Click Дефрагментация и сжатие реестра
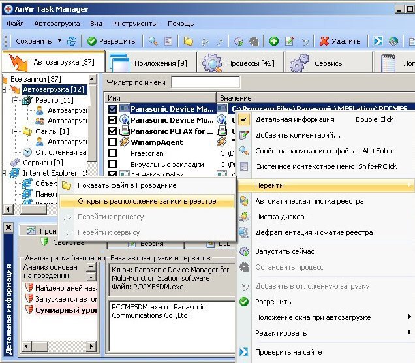The height and width of the screenshot is (363, 415). (326, 232)
